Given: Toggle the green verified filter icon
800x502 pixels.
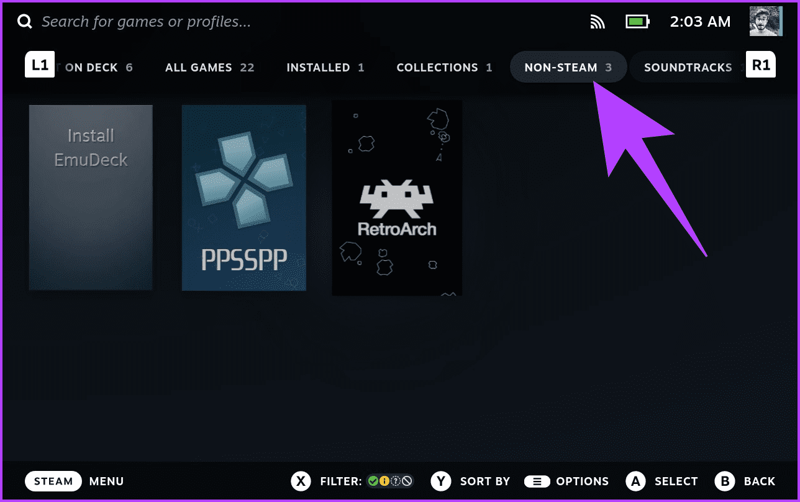Looking at the screenshot, I should point(373,481).
